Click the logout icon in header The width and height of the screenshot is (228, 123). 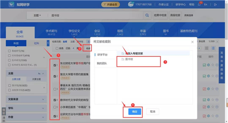tap(215, 5)
